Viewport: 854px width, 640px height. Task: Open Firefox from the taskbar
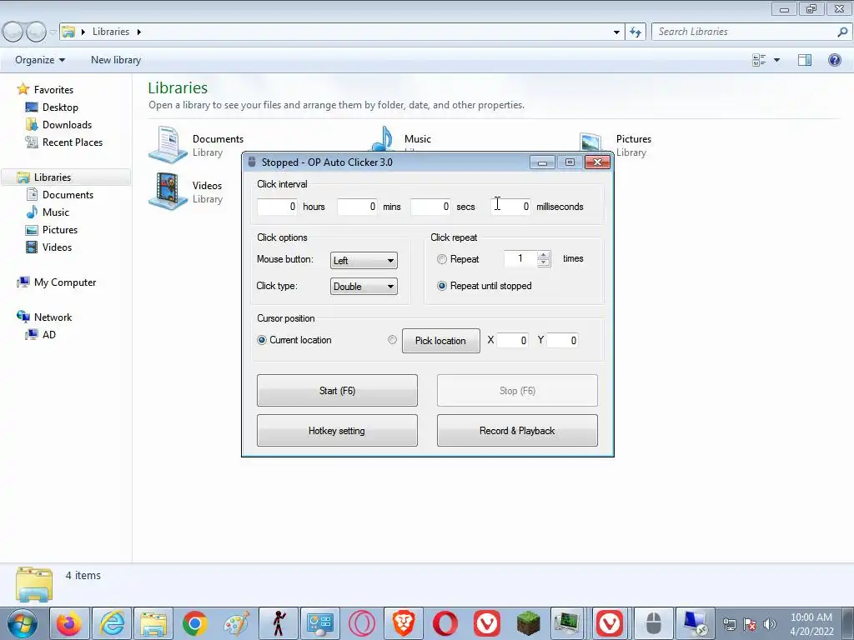point(69,623)
